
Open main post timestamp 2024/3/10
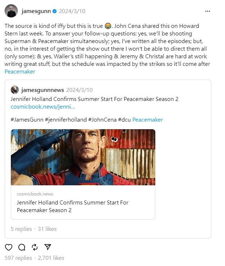pos(72,11)
